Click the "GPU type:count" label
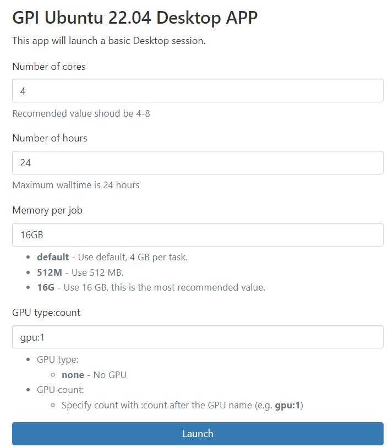This screenshot has height=448, width=388. 46,313
